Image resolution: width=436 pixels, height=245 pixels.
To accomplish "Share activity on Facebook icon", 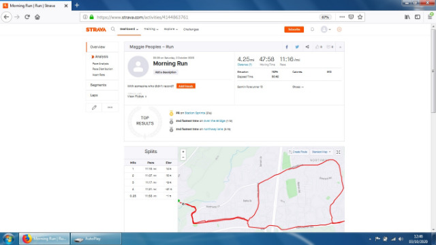I will pyautogui.click(x=287, y=47).
